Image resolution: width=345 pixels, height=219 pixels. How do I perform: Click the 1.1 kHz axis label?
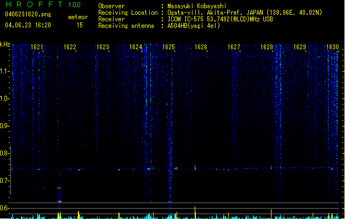(4, 71)
